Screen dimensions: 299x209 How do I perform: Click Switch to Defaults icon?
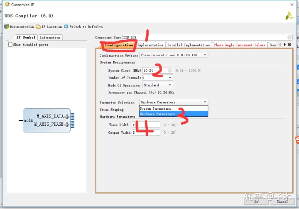coord(66,26)
